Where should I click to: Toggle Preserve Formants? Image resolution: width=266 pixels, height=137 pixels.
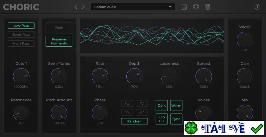click(59, 41)
